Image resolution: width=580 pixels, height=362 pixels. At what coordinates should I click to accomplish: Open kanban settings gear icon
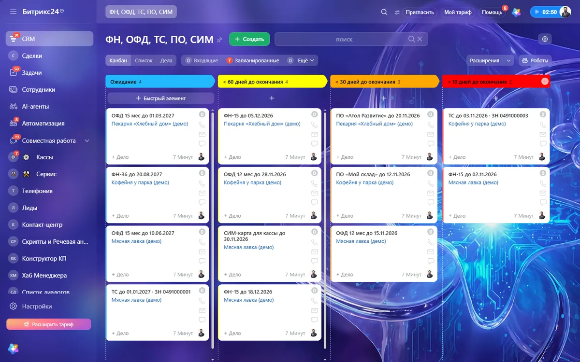[545, 39]
